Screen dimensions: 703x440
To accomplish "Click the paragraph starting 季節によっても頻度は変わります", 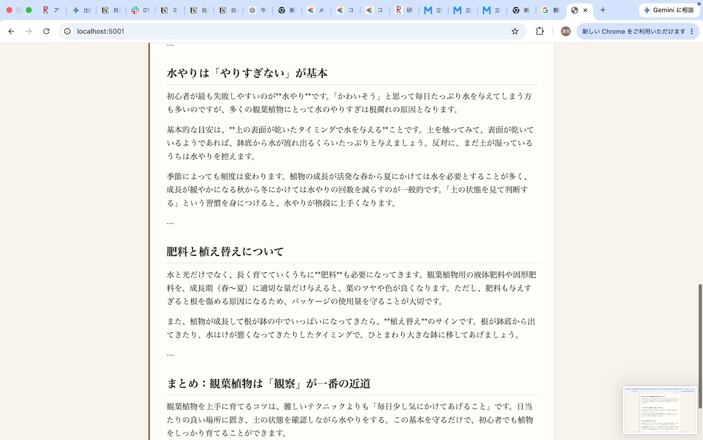I will click(x=351, y=190).
